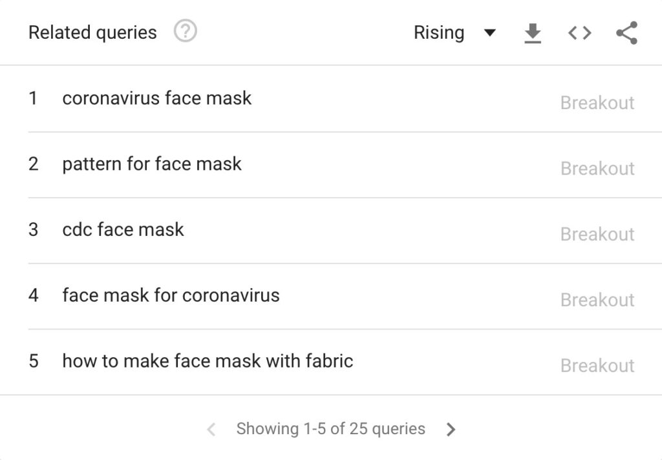Click the "Showing 1-5 of 25 queries" text
This screenshot has width=662, height=460.
pyautogui.click(x=330, y=429)
